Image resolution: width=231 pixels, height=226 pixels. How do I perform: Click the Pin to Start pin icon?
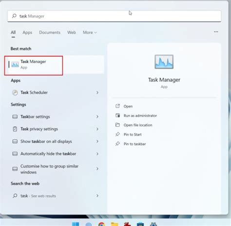click(x=117, y=134)
